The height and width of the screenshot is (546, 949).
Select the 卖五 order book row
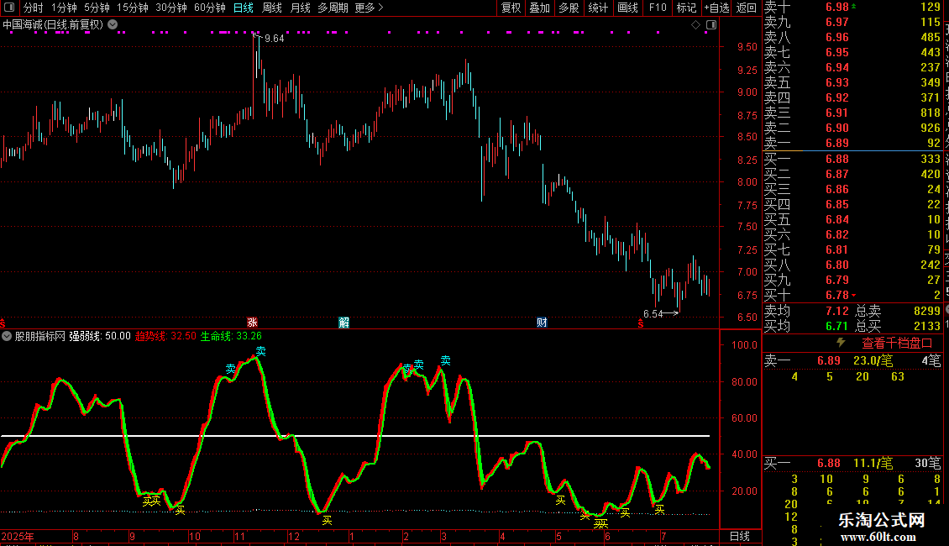pos(852,82)
